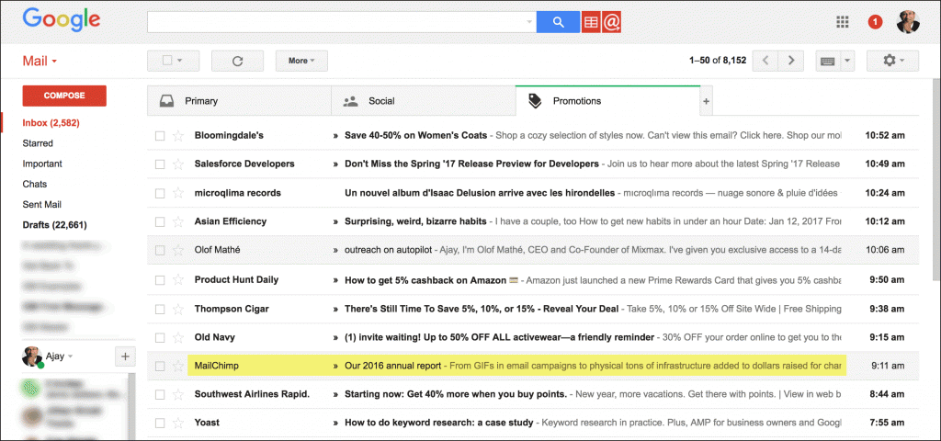
Task: Expand the settings gear menu
Action: click(893, 61)
